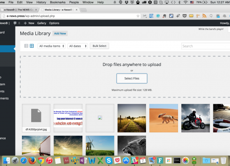Open US flag input source menu
The image size is (230, 166).
(x=192, y=2)
